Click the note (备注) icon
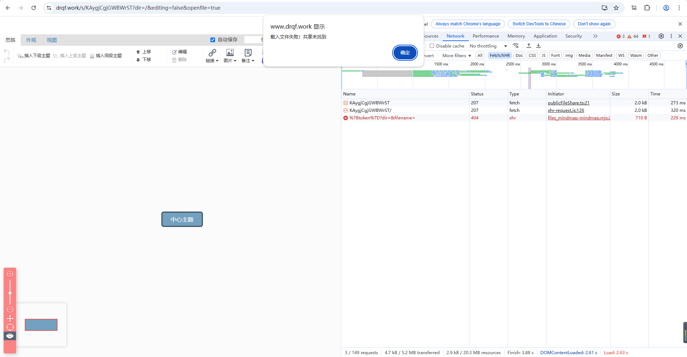Image resolution: width=687 pixels, height=357 pixels. click(248, 53)
